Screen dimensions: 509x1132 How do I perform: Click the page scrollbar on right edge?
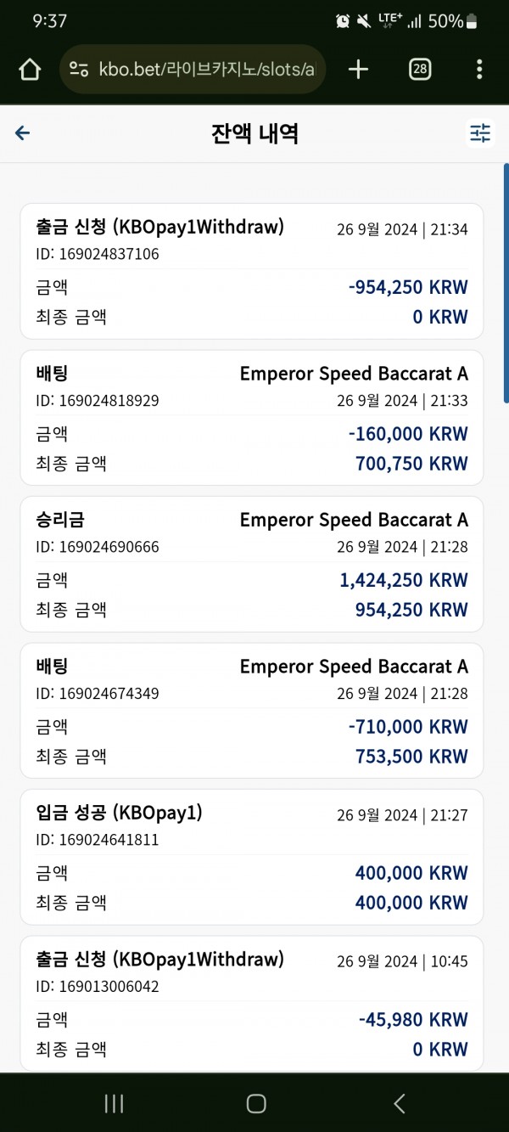click(x=506, y=280)
